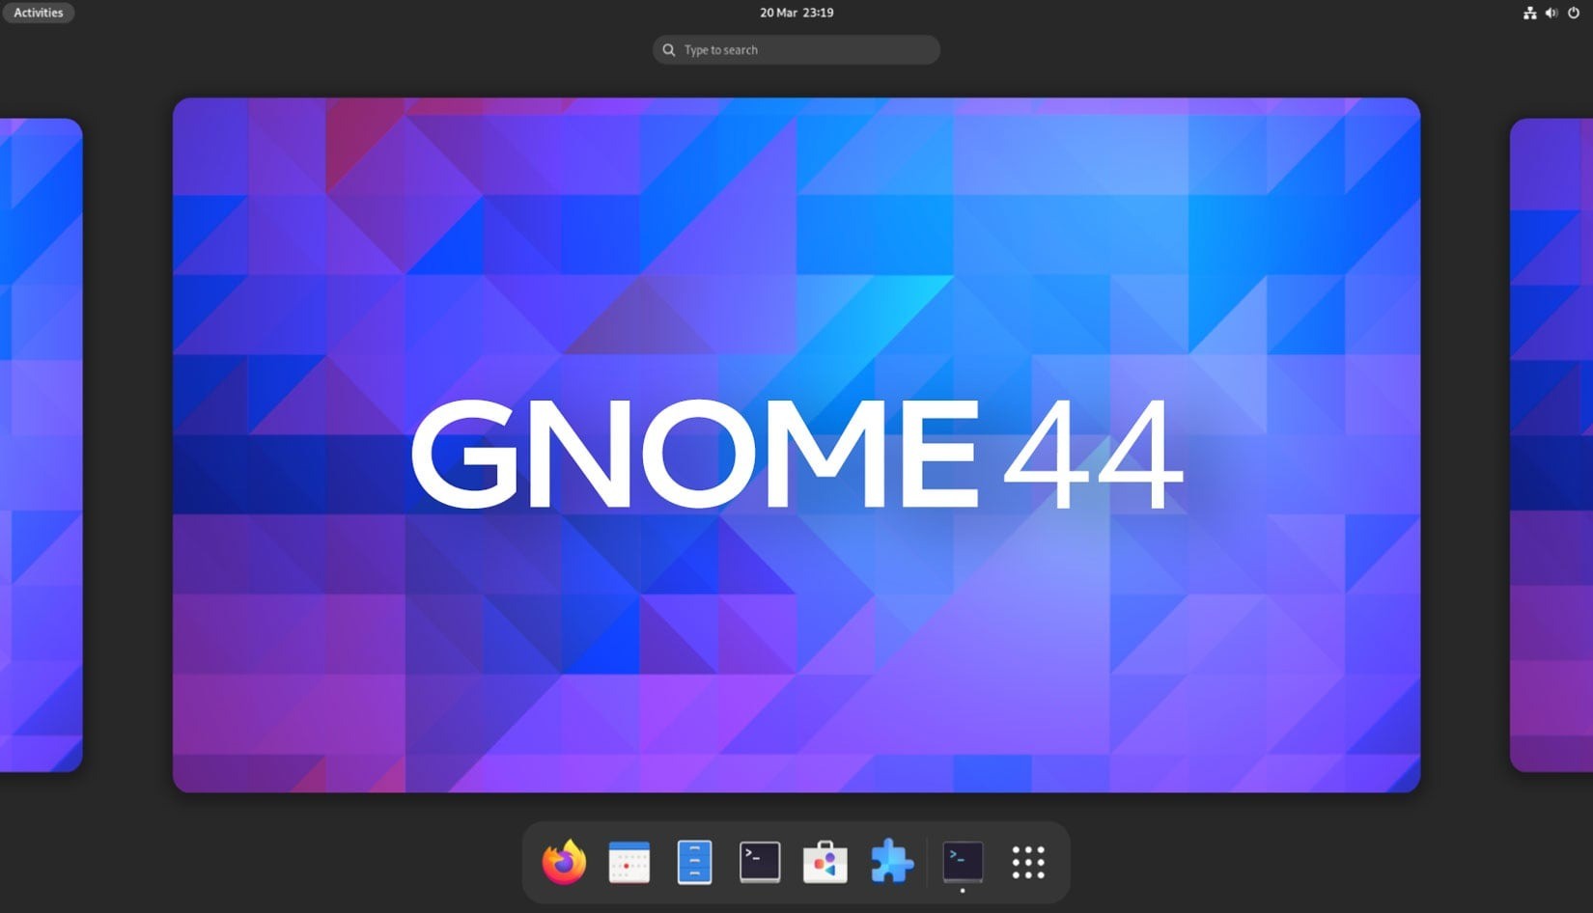Screen dimensions: 1593x913
Task: Open the Extensions app
Action: (893, 862)
